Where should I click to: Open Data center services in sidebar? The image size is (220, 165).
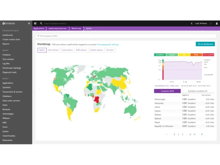(11, 101)
